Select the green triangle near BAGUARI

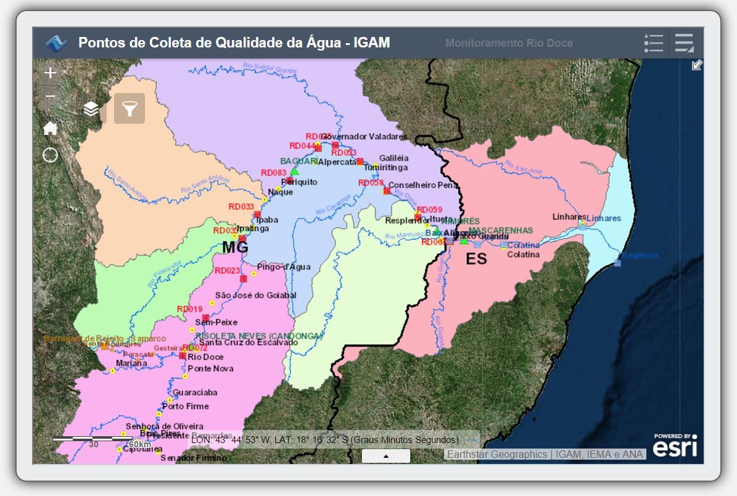click(x=295, y=171)
